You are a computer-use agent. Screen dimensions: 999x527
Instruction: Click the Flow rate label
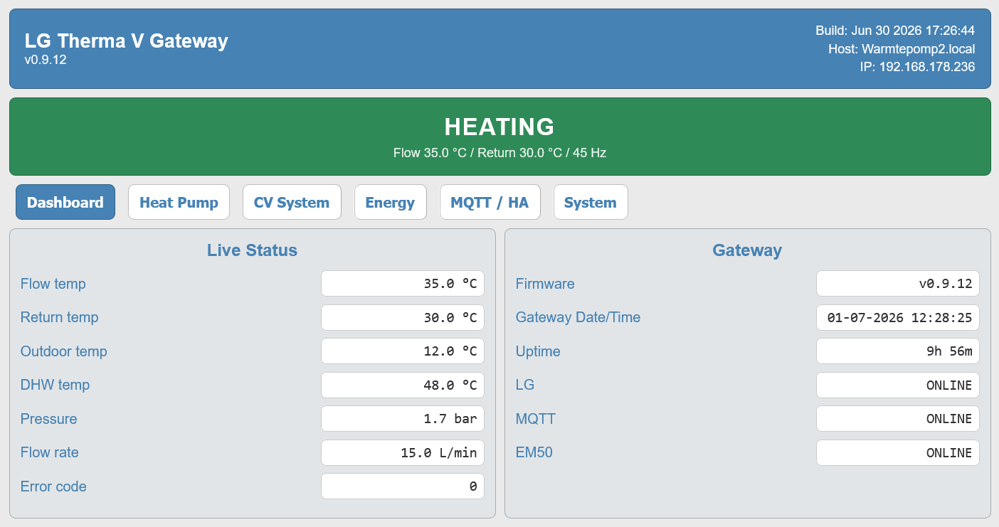[x=50, y=452]
